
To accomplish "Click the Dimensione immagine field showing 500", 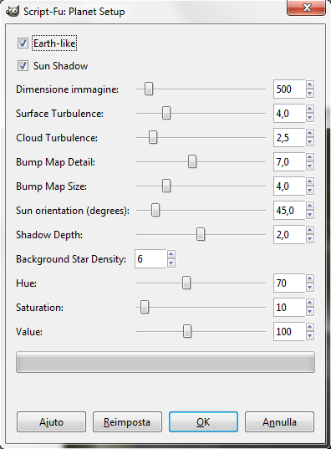I will pos(289,89).
